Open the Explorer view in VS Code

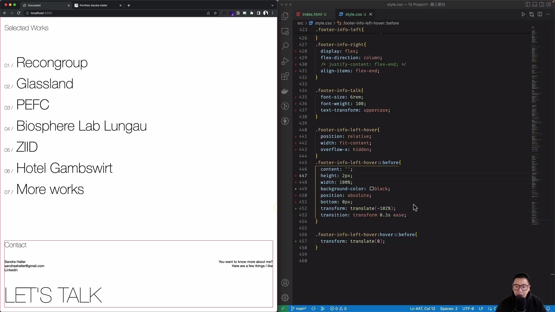pos(285,16)
